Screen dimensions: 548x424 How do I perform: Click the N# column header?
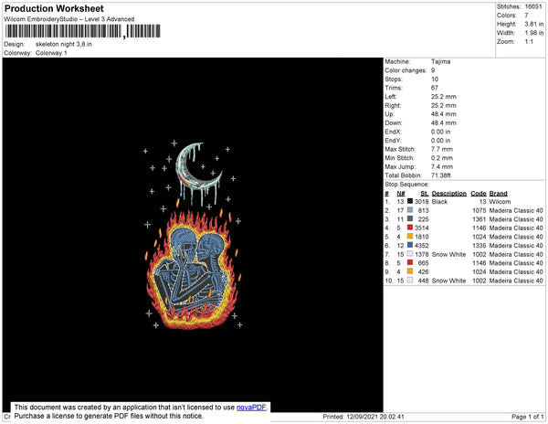pyautogui.click(x=401, y=194)
